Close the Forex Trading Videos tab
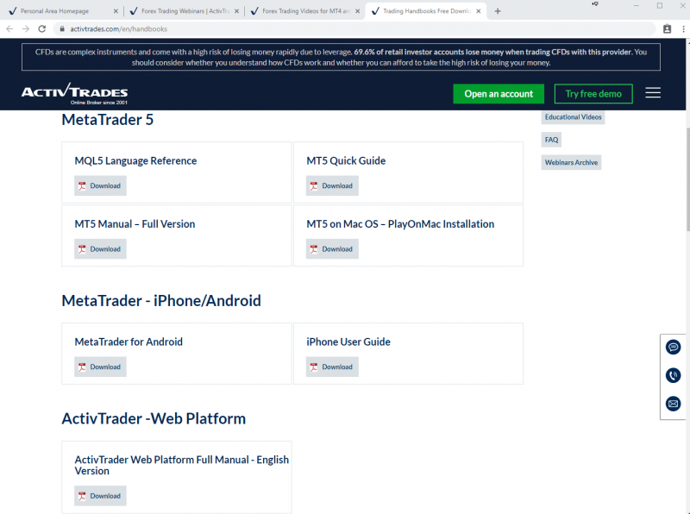The width and height of the screenshot is (690, 514). point(357,11)
